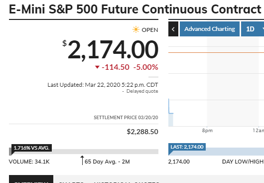Viewport: 264px width, 183px height.
Task: Click the orange previous-close line on chart
Action: point(216,52)
